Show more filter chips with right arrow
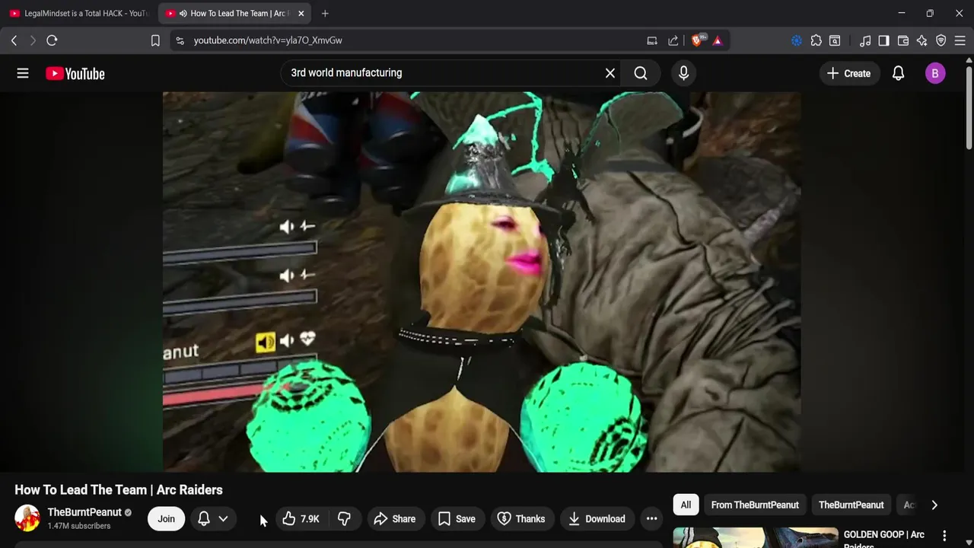The image size is (974, 548). coord(934,505)
